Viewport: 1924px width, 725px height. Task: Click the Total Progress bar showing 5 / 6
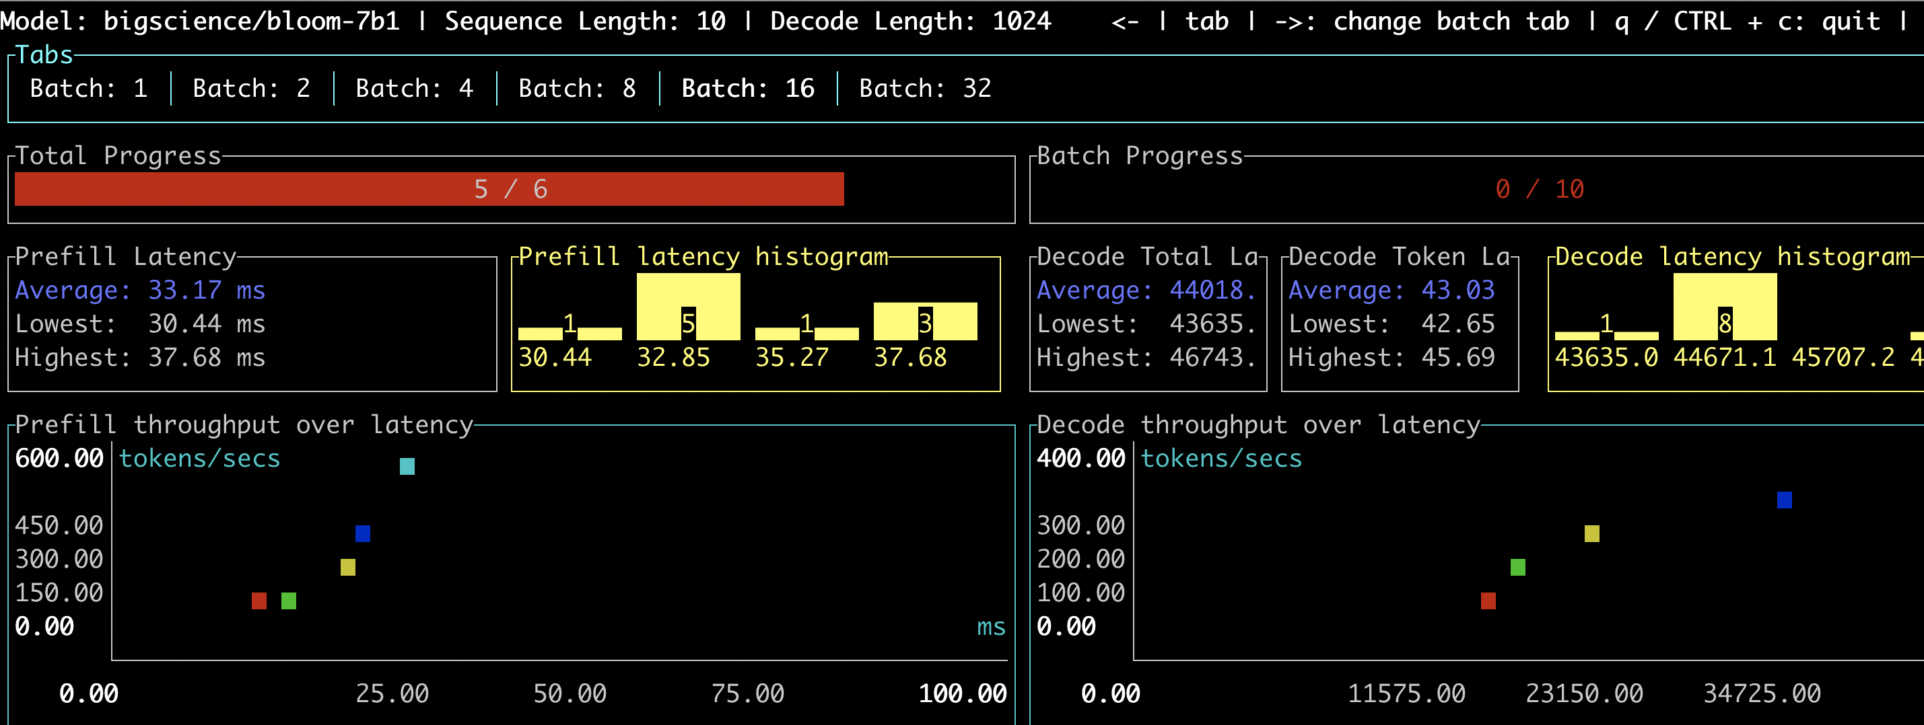point(510,189)
